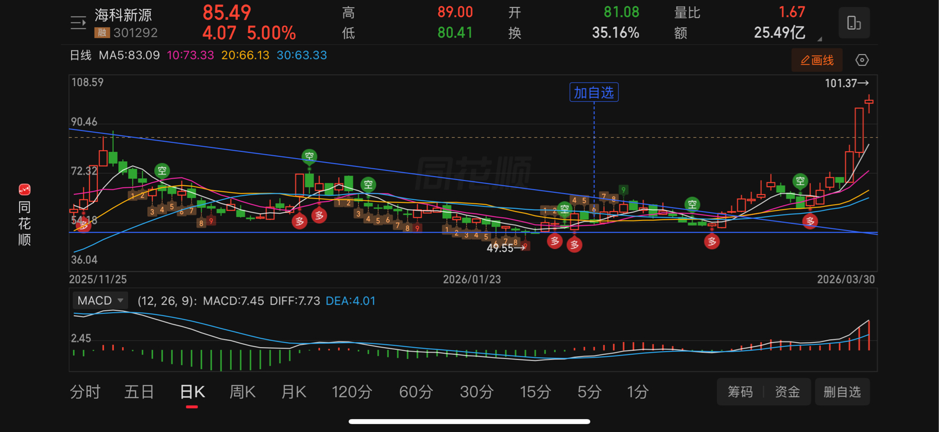Open chart settings hexagon icon
The height and width of the screenshot is (432, 939).
(x=862, y=60)
